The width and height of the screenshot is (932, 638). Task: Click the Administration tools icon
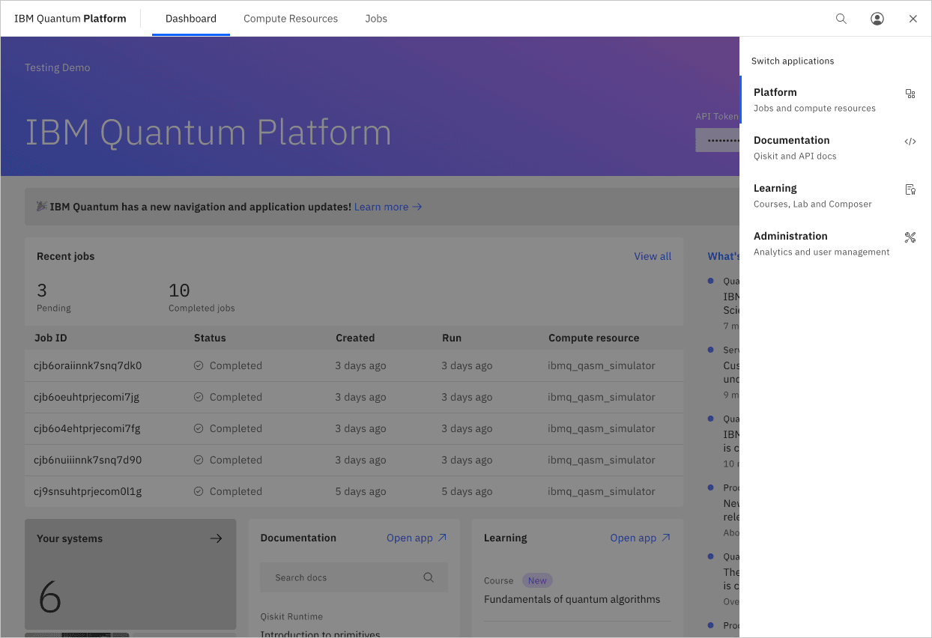[x=910, y=237]
